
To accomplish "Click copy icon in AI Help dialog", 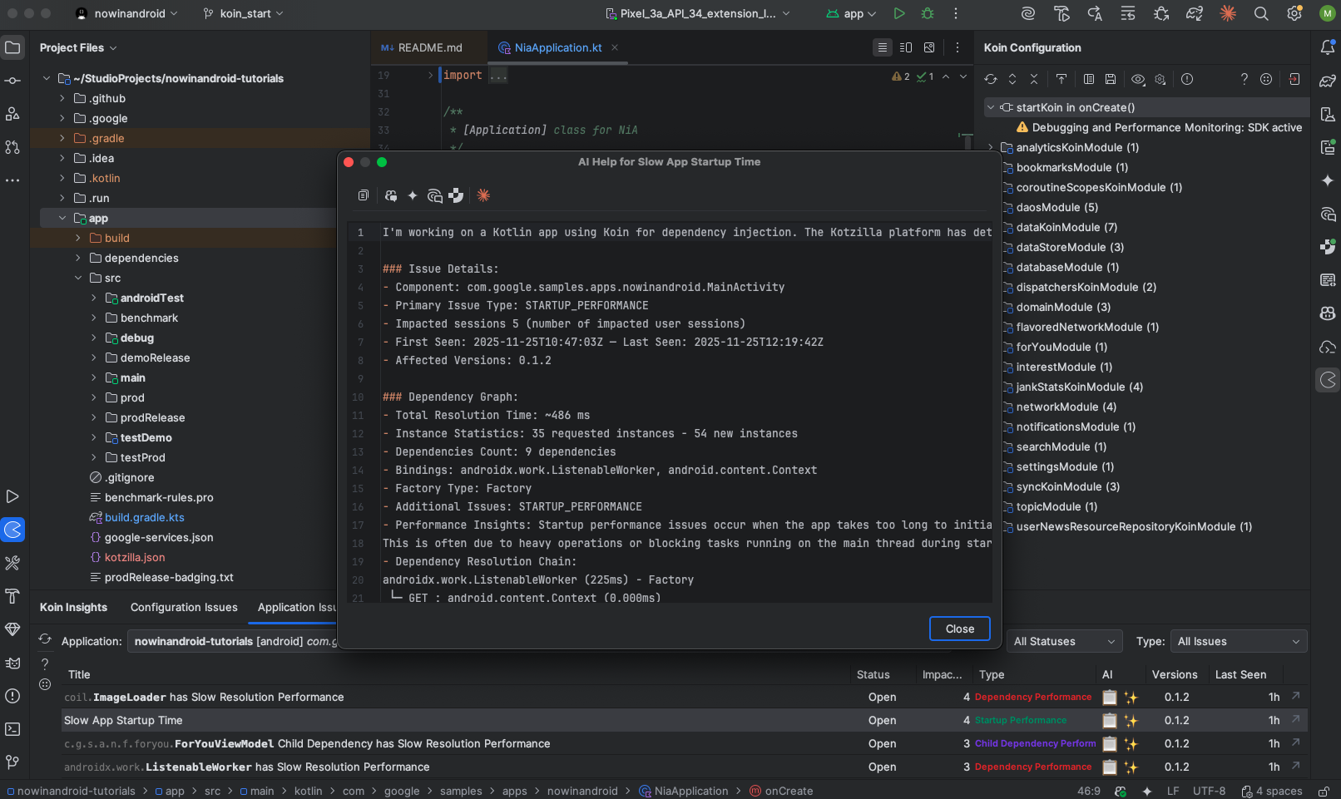I will pos(364,195).
